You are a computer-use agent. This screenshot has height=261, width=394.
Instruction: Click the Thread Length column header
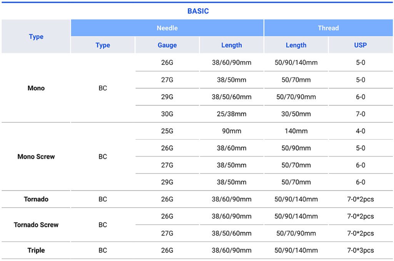[296, 45]
